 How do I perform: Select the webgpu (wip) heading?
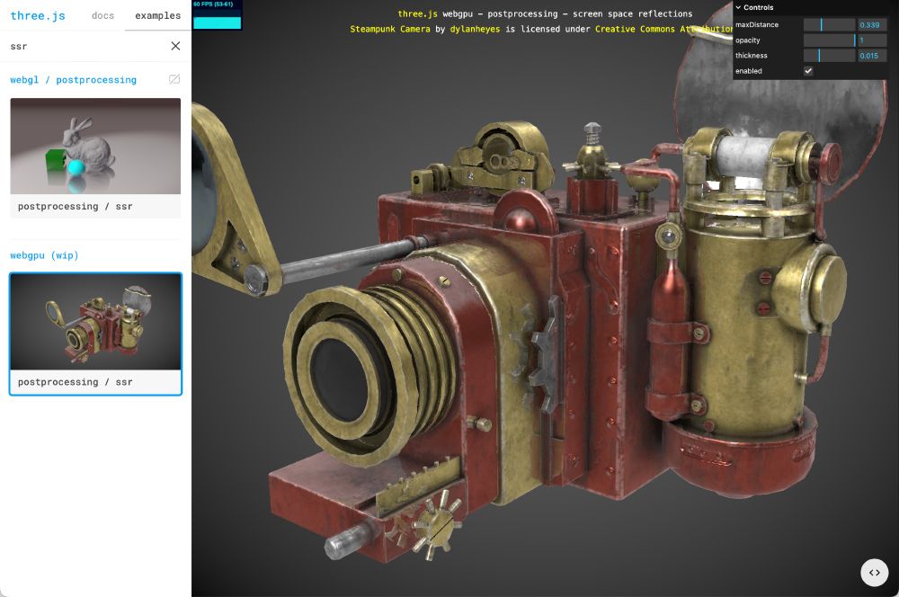click(x=44, y=255)
